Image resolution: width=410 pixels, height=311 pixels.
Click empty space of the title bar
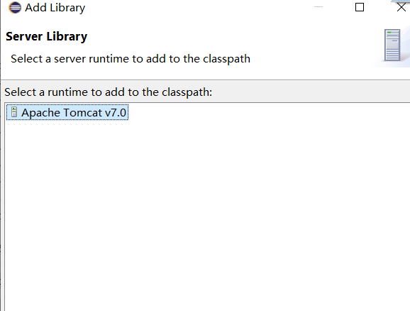click(x=199, y=7)
